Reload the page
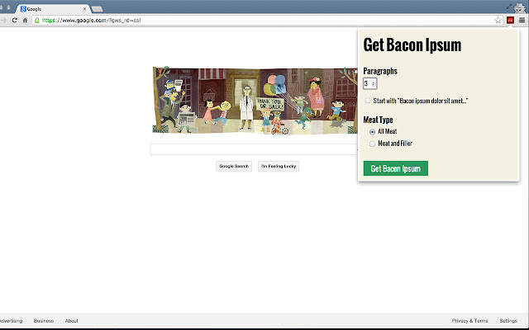Image resolution: width=529 pixels, height=330 pixels. point(15,20)
